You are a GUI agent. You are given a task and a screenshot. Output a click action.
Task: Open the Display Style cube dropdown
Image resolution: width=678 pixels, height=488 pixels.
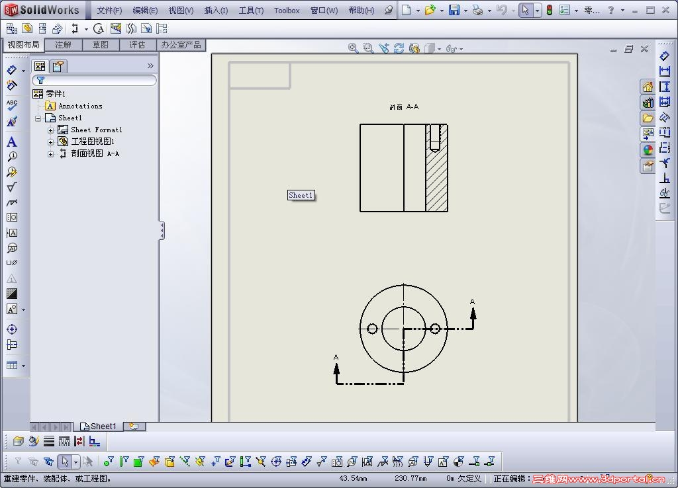click(440, 49)
